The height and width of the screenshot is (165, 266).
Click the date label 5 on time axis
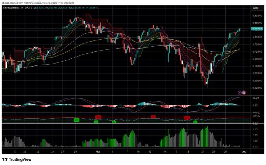pos(112,151)
